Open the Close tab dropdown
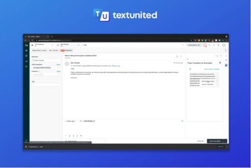251x168 pixels. coord(201,141)
